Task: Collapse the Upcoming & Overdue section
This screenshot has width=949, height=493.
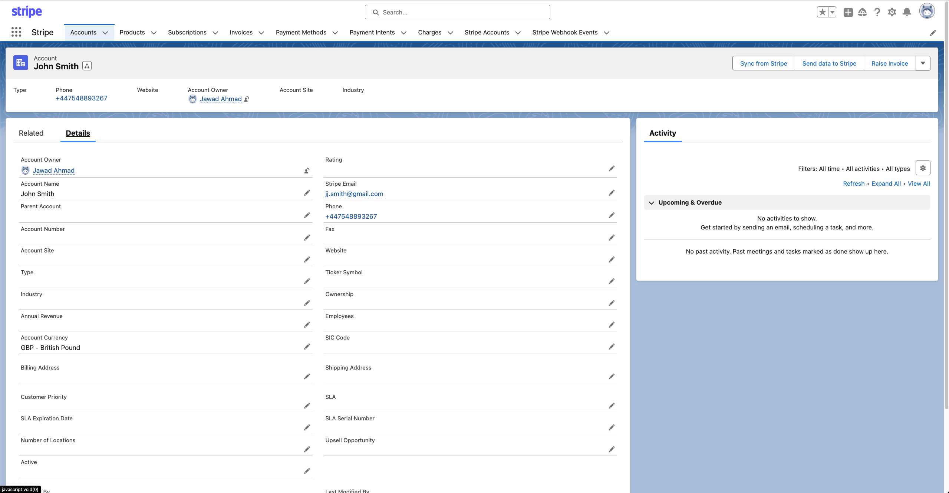Action: click(651, 203)
